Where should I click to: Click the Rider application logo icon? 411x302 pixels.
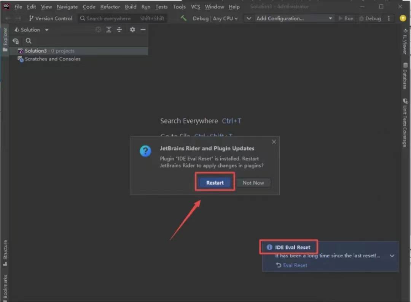click(6, 6)
